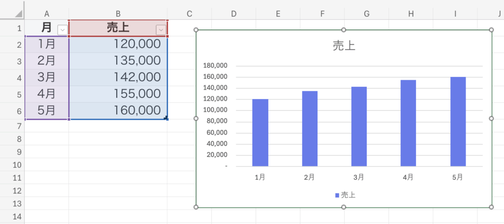Click the chart's bottom-right corner handle

tap(491, 207)
